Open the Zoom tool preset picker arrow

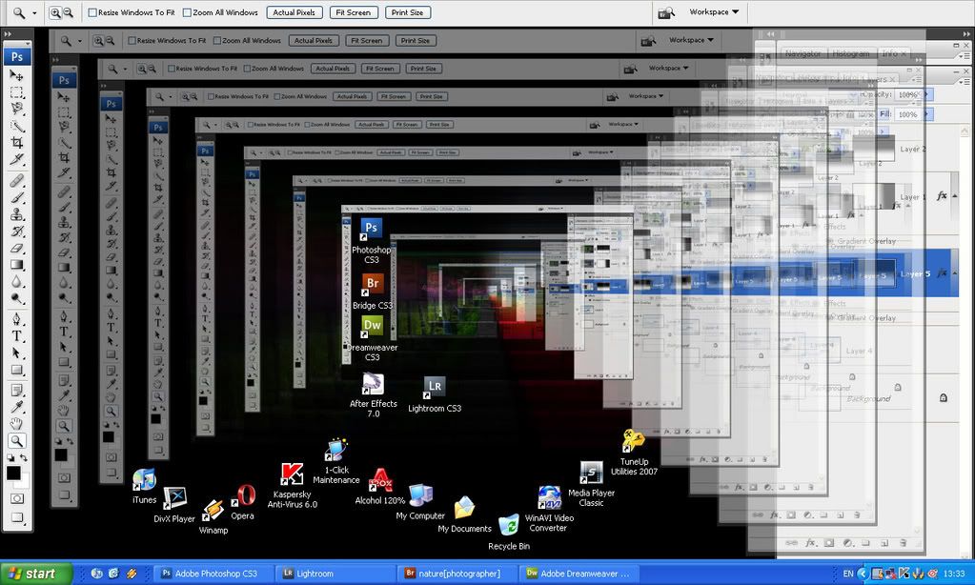click(x=34, y=12)
